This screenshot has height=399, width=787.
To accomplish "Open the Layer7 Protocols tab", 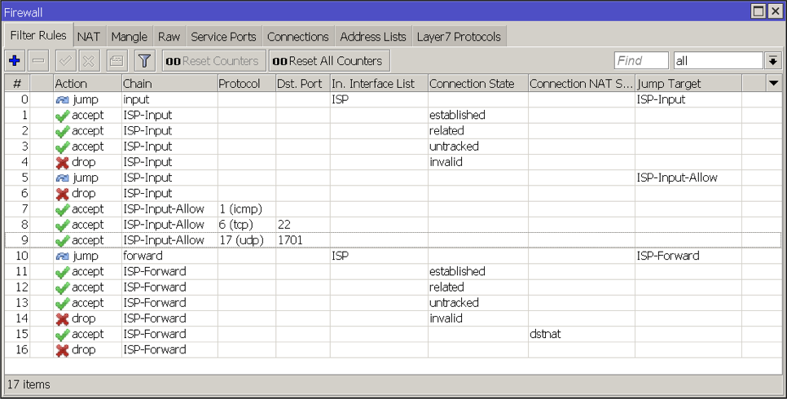I will [459, 37].
